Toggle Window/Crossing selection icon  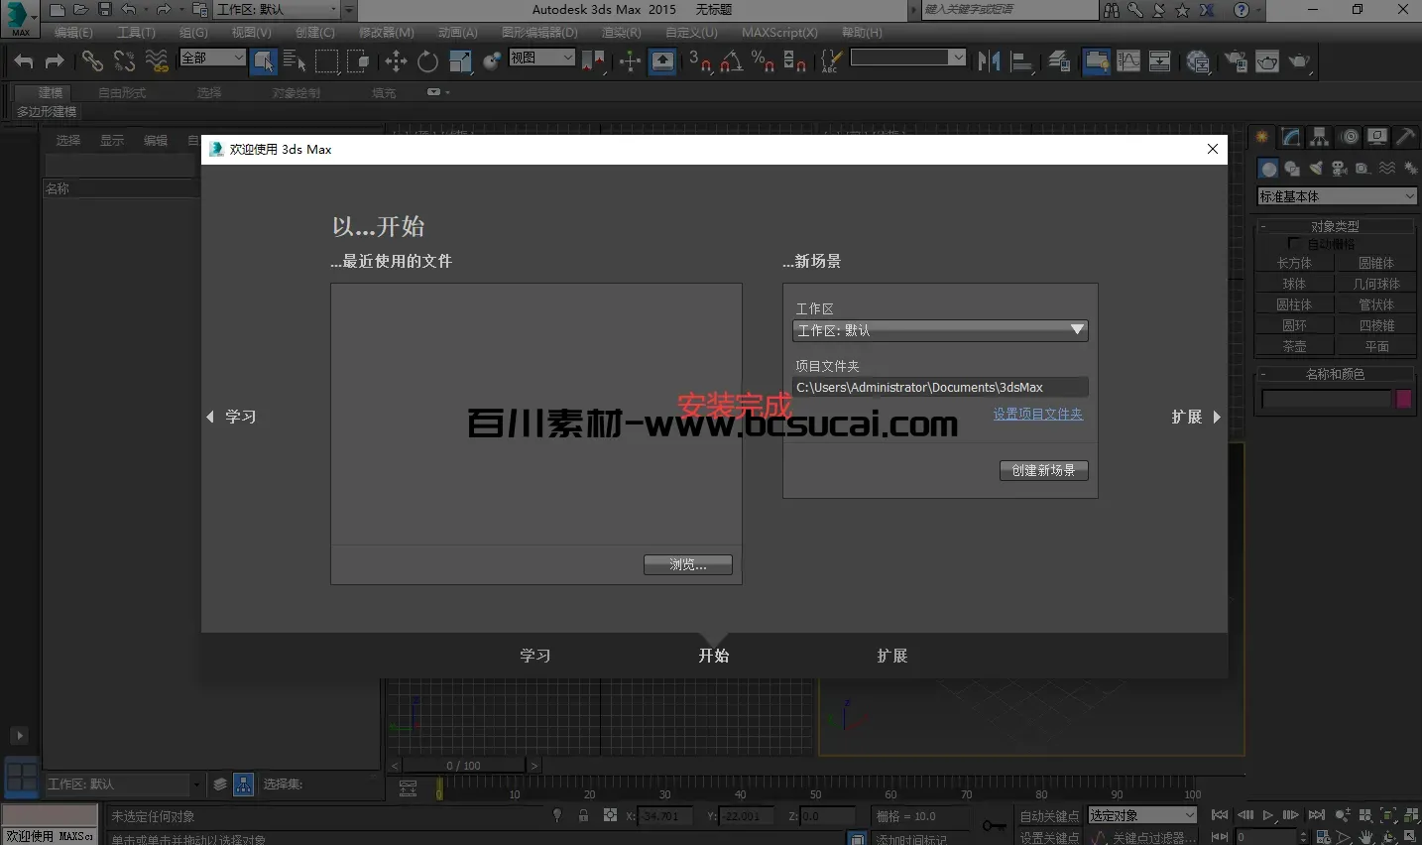coord(358,61)
